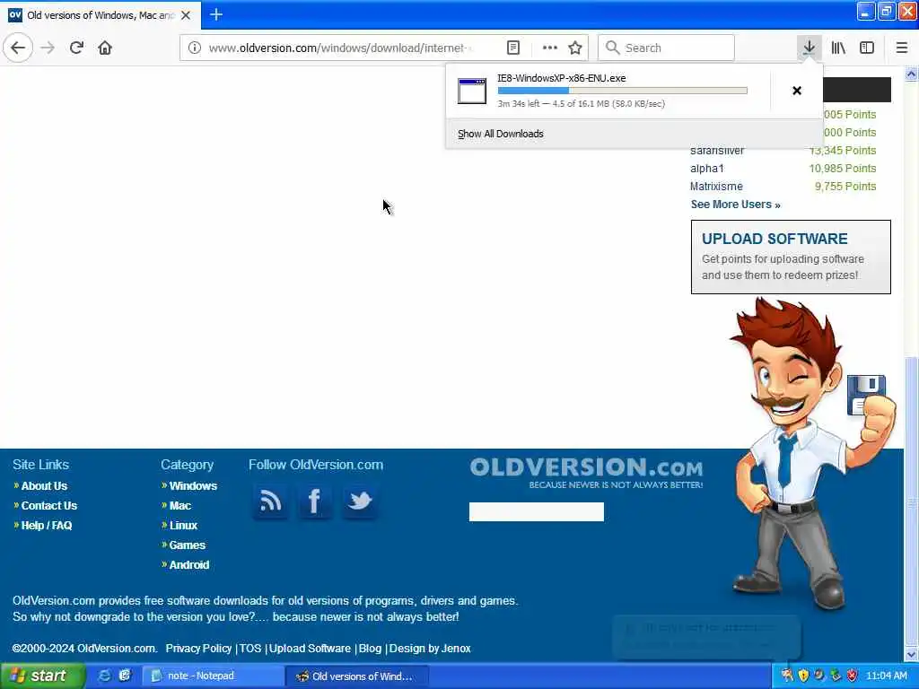Click the IE8 download file icon
This screenshot has width=919, height=689.
click(x=472, y=92)
